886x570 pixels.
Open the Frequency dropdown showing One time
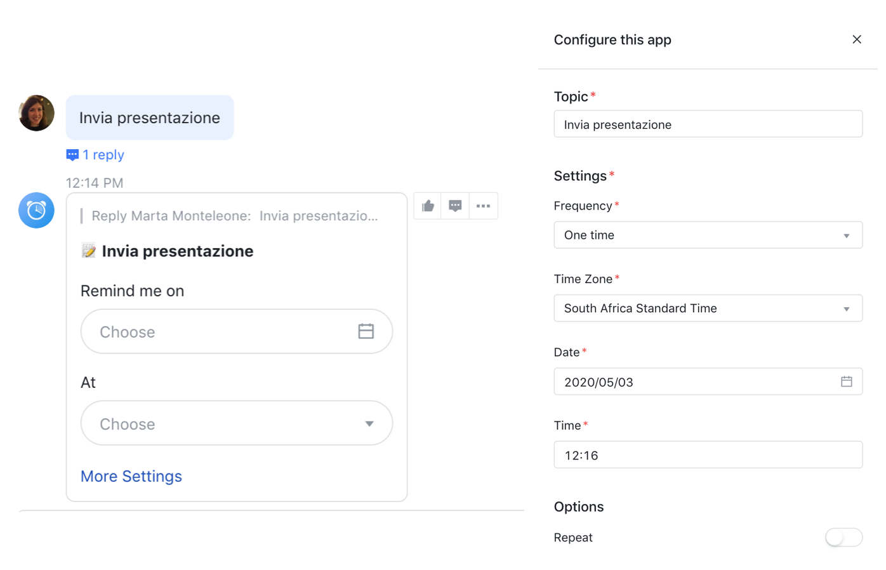[x=708, y=235]
